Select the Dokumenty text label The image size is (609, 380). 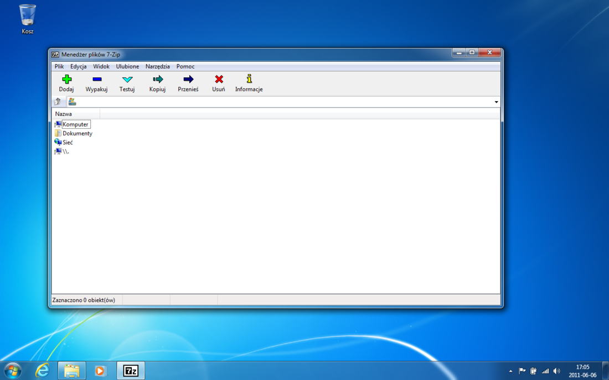point(78,133)
